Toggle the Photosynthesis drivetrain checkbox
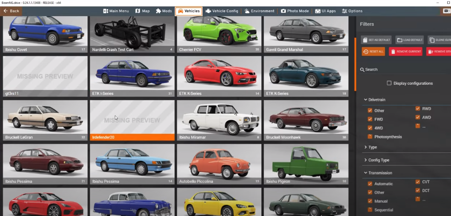 click(370, 137)
